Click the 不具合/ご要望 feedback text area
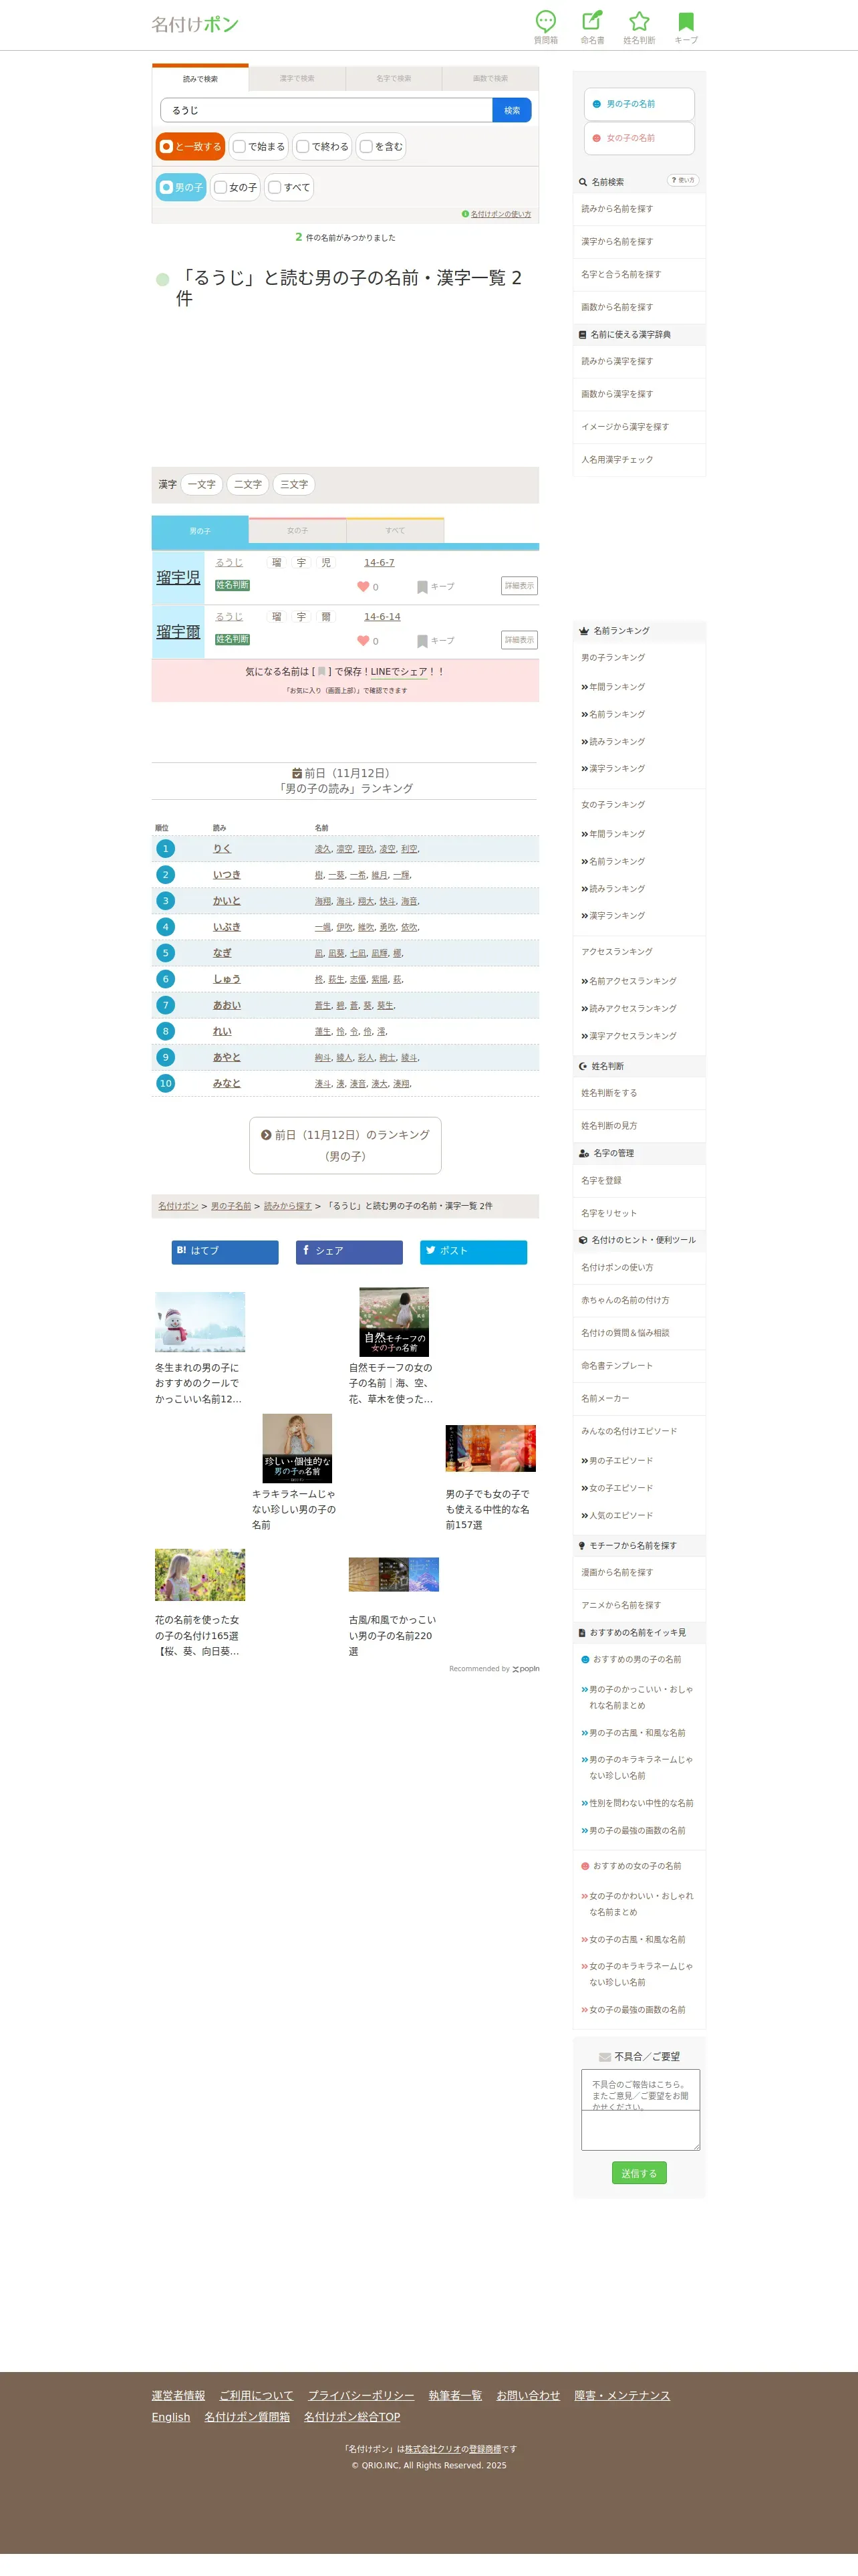 pyautogui.click(x=640, y=2110)
